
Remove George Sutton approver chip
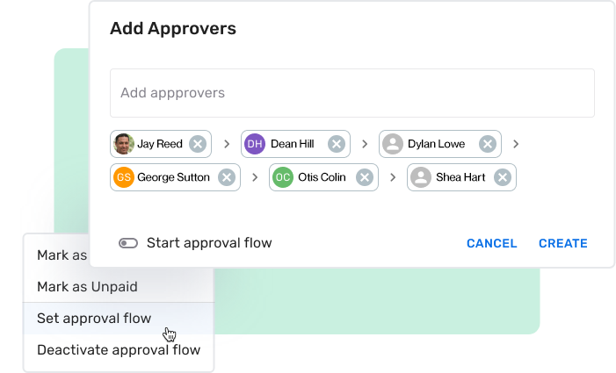tap(226, 177)
